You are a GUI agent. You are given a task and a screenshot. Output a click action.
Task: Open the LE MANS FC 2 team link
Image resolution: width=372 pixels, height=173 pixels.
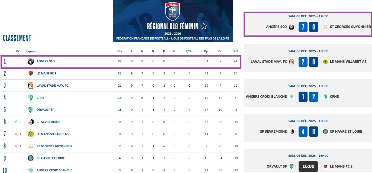point(47,73)
